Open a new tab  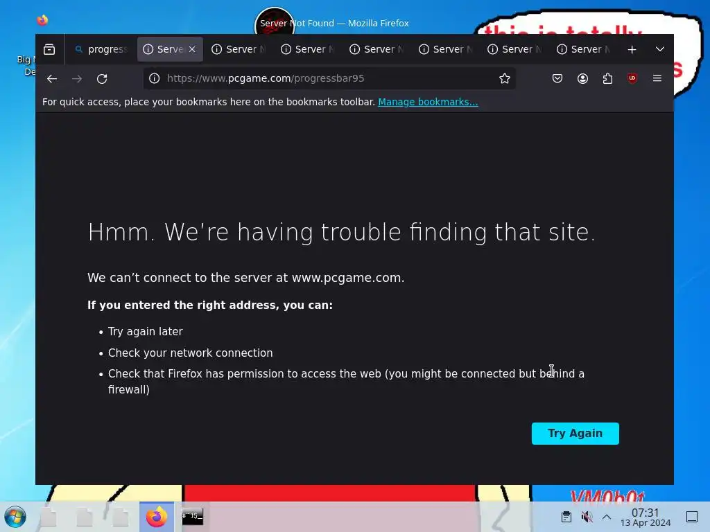(x=632, y=49)
